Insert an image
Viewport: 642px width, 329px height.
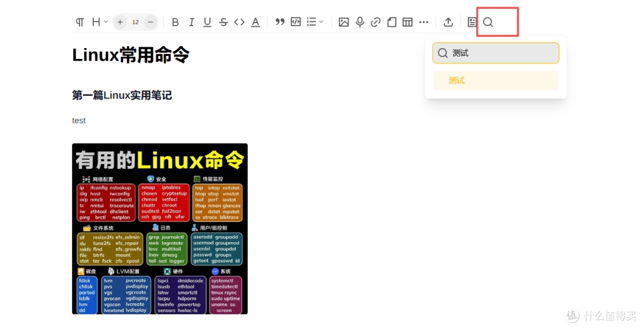[x=344, y=22]
